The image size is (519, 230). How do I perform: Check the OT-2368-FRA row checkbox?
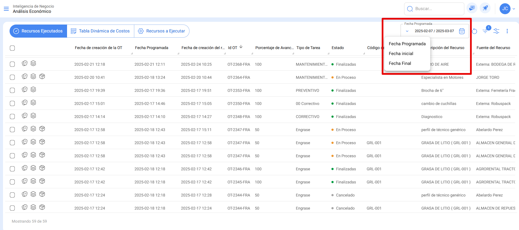click(x=12, y=64)
